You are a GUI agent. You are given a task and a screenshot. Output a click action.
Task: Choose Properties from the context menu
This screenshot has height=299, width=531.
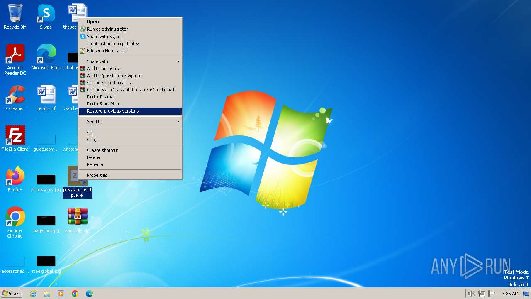[130, 175]
